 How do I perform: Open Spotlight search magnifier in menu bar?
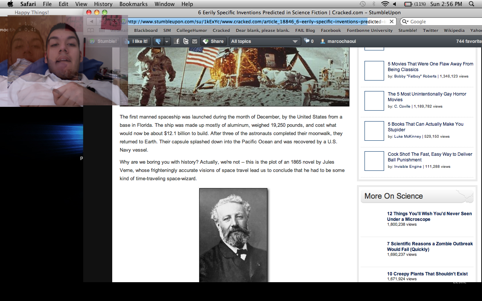click(x=472, y=4)
